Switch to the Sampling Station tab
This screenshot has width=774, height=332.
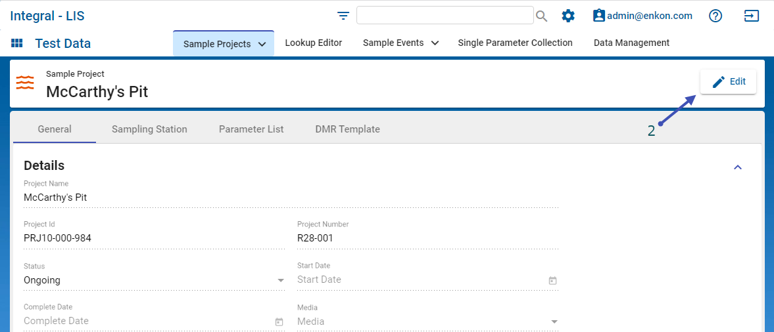pyautogui.click(x=149, y=129)
